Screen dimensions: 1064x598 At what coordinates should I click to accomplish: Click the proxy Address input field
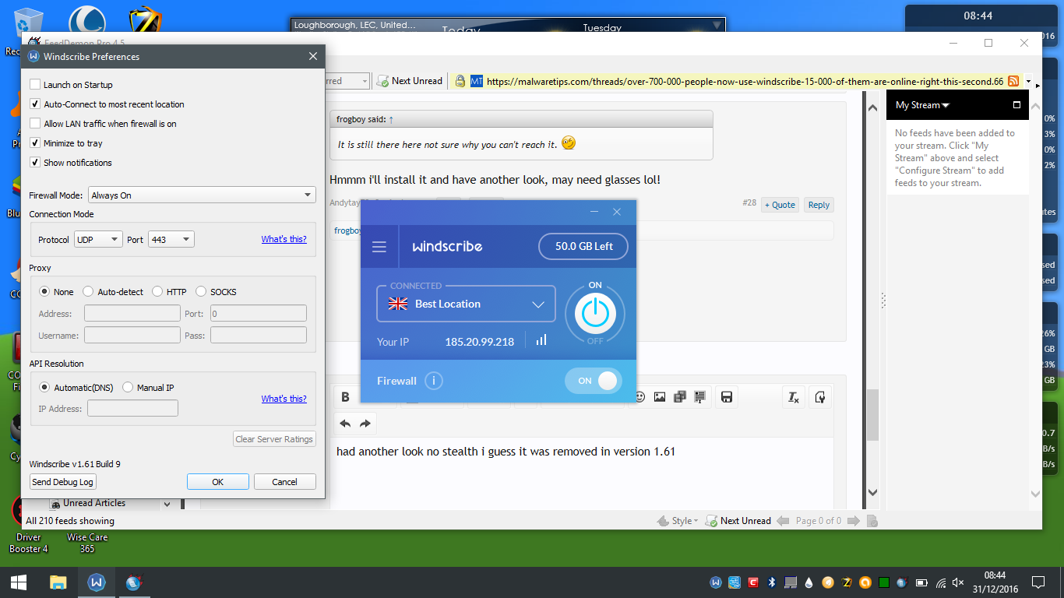132,314
